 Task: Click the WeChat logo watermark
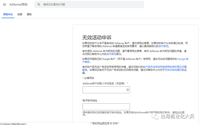click(155, 116)
